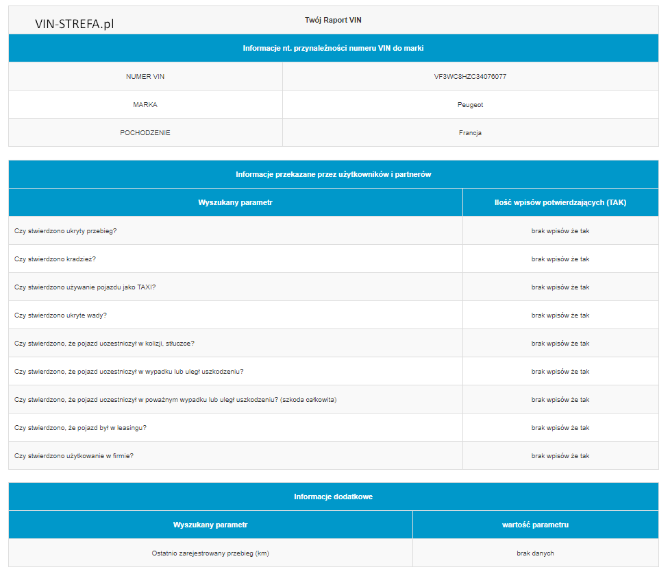Click the VIN-STREFA.pl logo

pyautogui.click(x=74, y=24)
